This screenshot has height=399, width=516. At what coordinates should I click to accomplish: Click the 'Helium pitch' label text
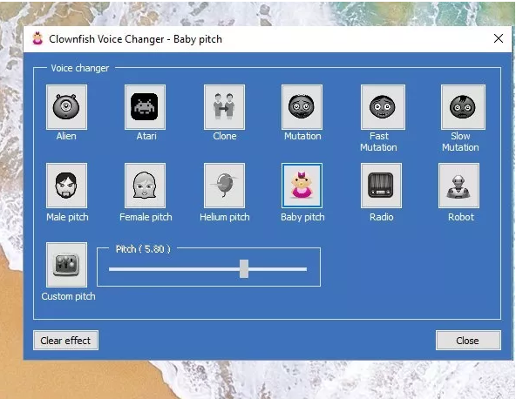pyautogui.click(x=225, y=217)
